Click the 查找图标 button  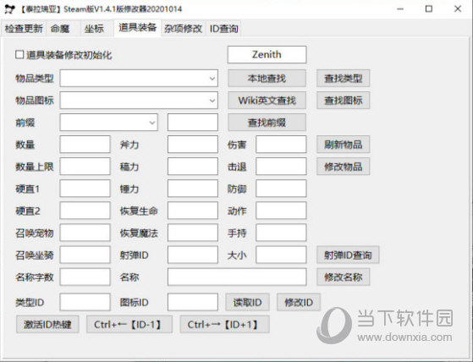tap(343, 101)
